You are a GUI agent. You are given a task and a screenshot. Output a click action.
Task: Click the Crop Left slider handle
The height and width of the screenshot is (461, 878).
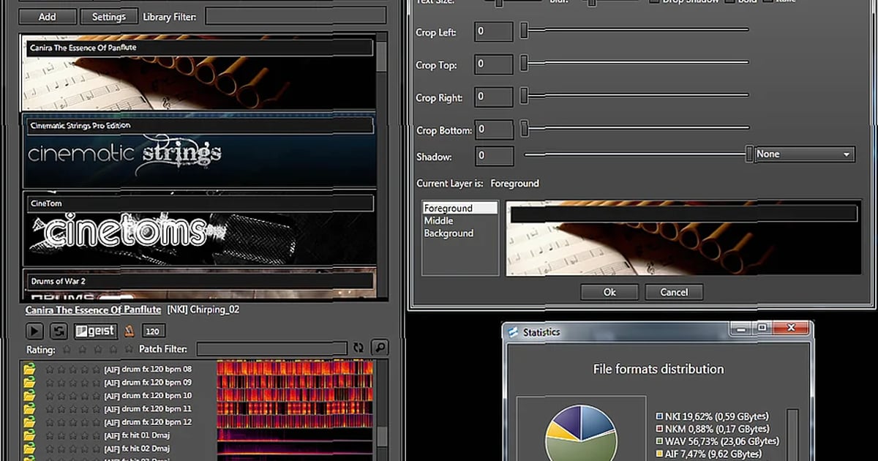(524, 31)
